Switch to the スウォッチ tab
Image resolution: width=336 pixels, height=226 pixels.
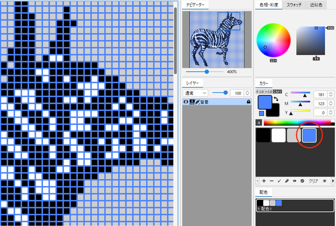pos(294,5)
